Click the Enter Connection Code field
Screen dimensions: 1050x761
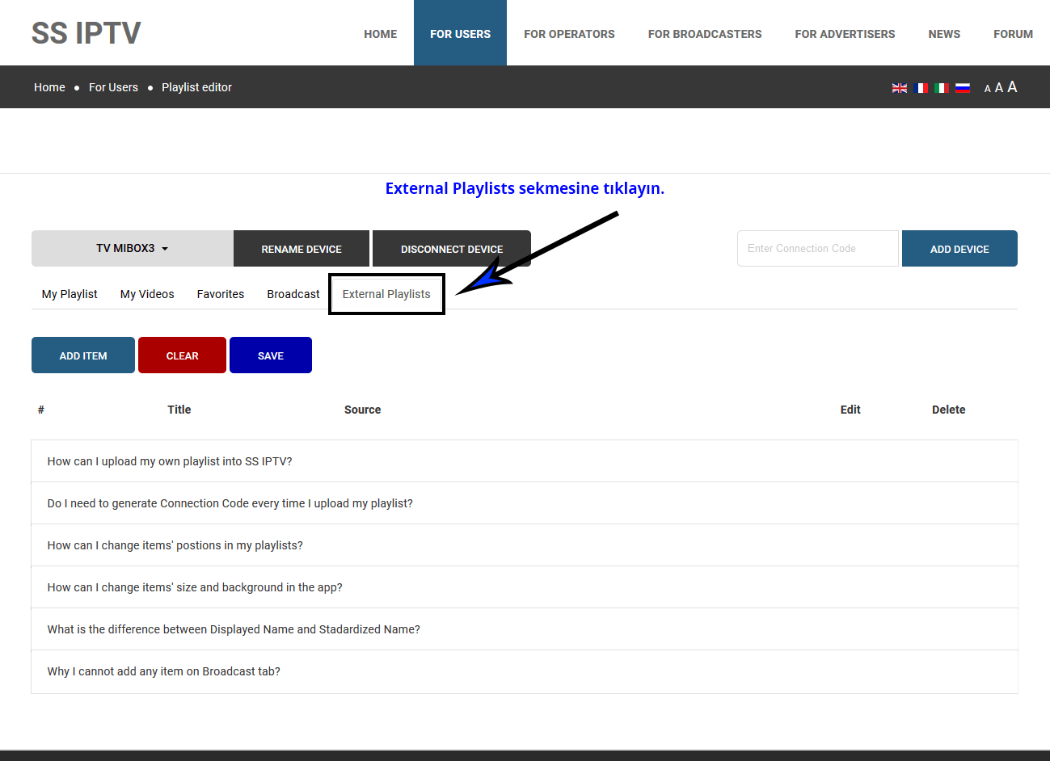(817, 249)
